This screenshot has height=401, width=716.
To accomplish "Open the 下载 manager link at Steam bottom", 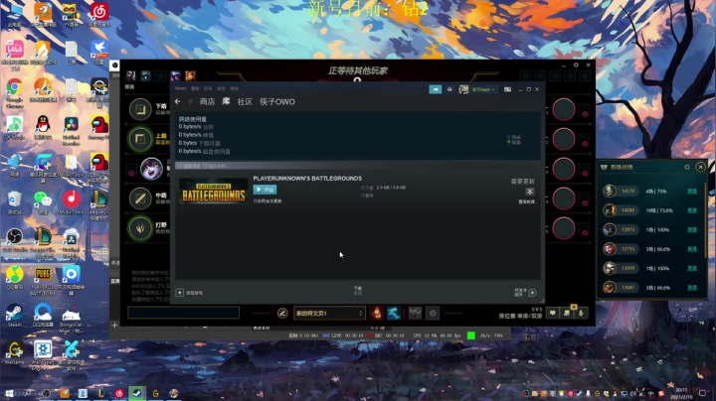I will [x=358, y=290].
